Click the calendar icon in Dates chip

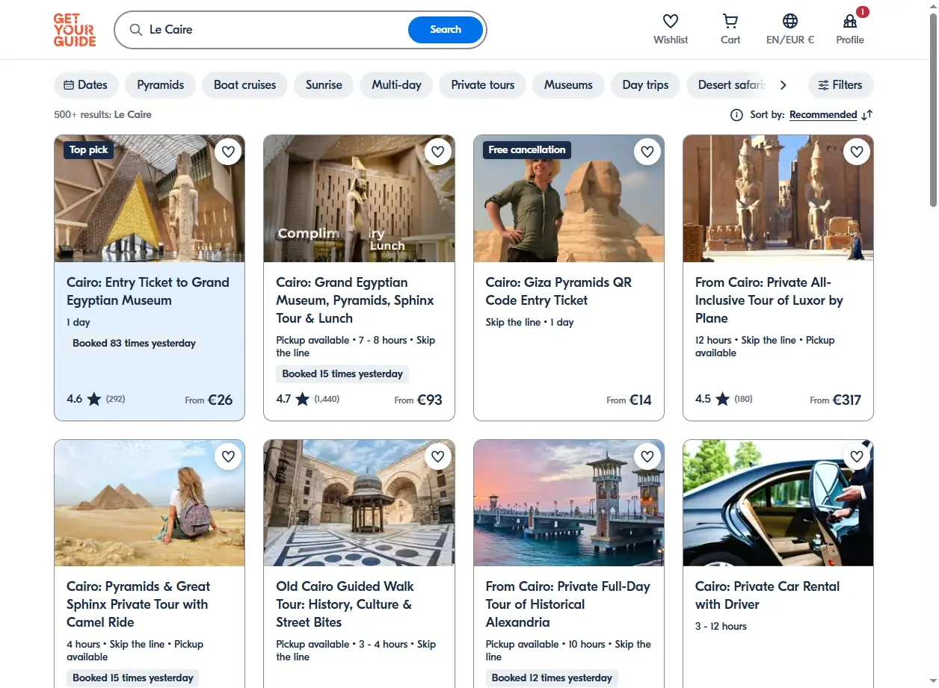(69, 85)
